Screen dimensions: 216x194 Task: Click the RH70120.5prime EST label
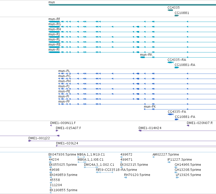(137, 175)
